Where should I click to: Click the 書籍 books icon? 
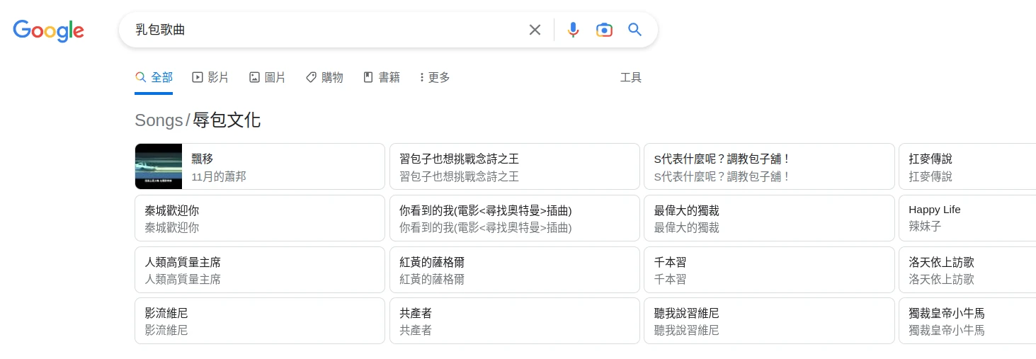pyautogui.click(x=368, y=77)
